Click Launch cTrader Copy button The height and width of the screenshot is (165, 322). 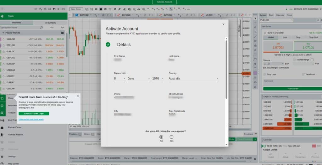(x=34, y=113)
